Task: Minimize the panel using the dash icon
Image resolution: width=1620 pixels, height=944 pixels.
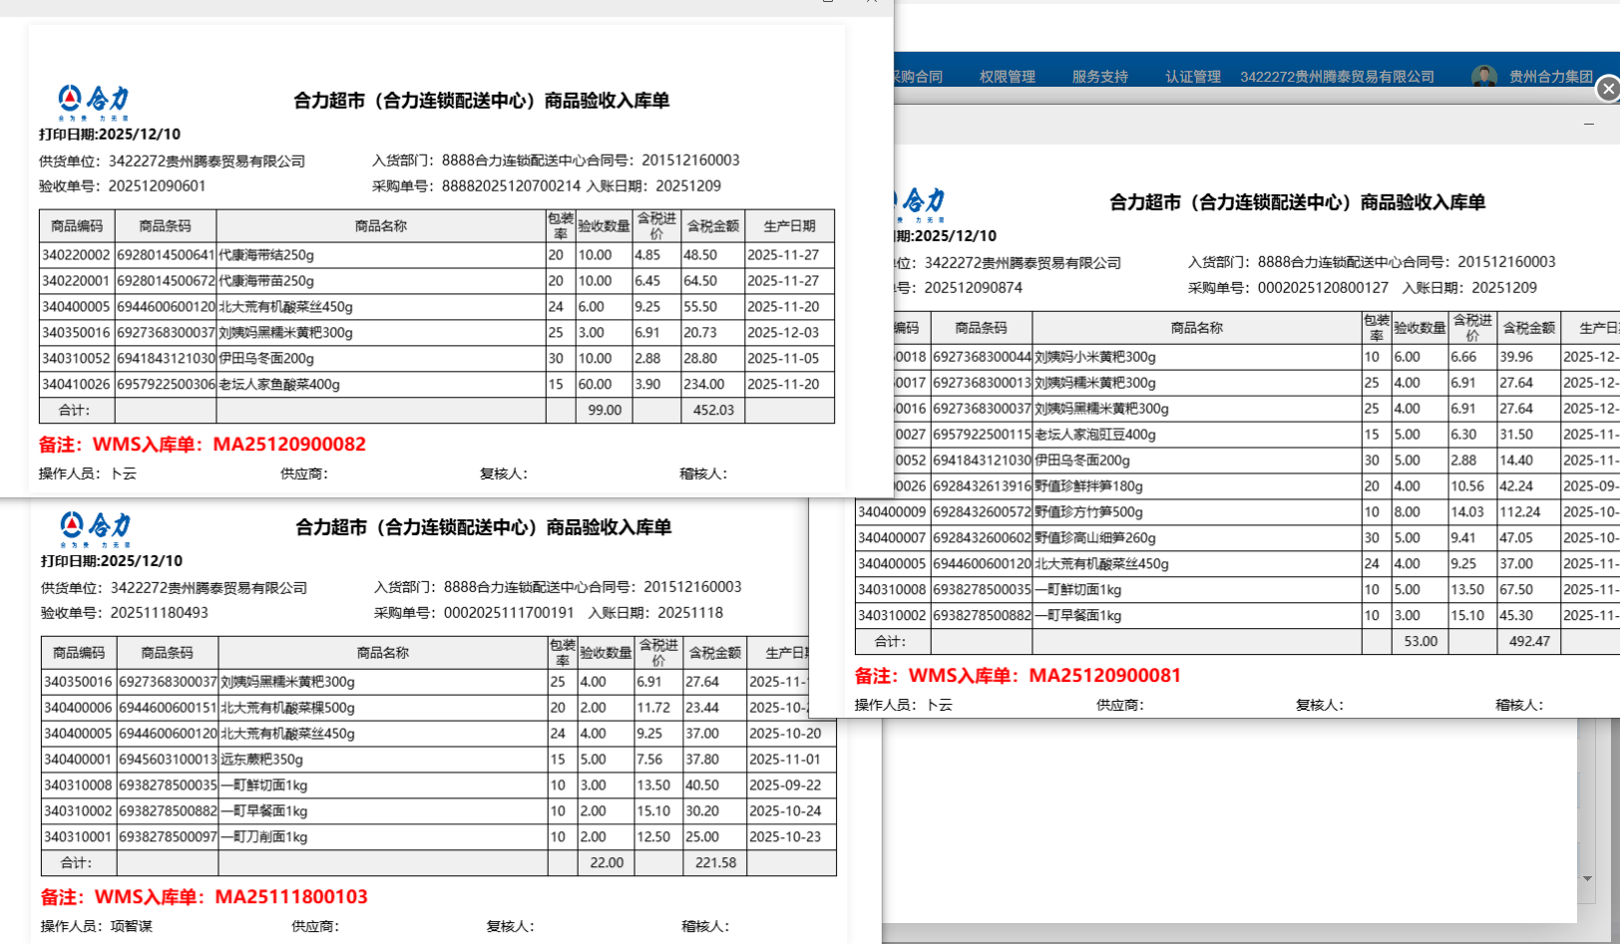Action: (1589, 125)
